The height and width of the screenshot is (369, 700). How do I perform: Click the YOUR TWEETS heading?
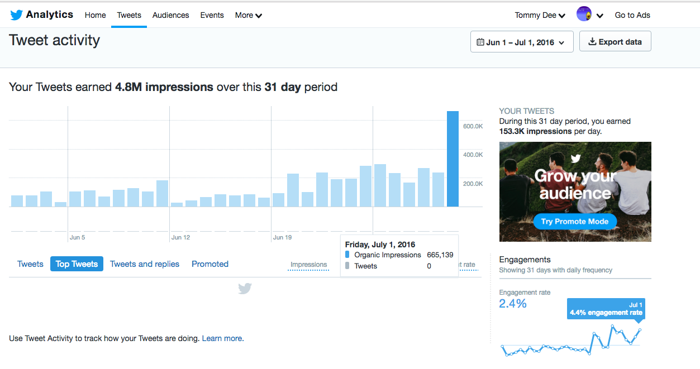pyautogui.click(x=527, y=111)
